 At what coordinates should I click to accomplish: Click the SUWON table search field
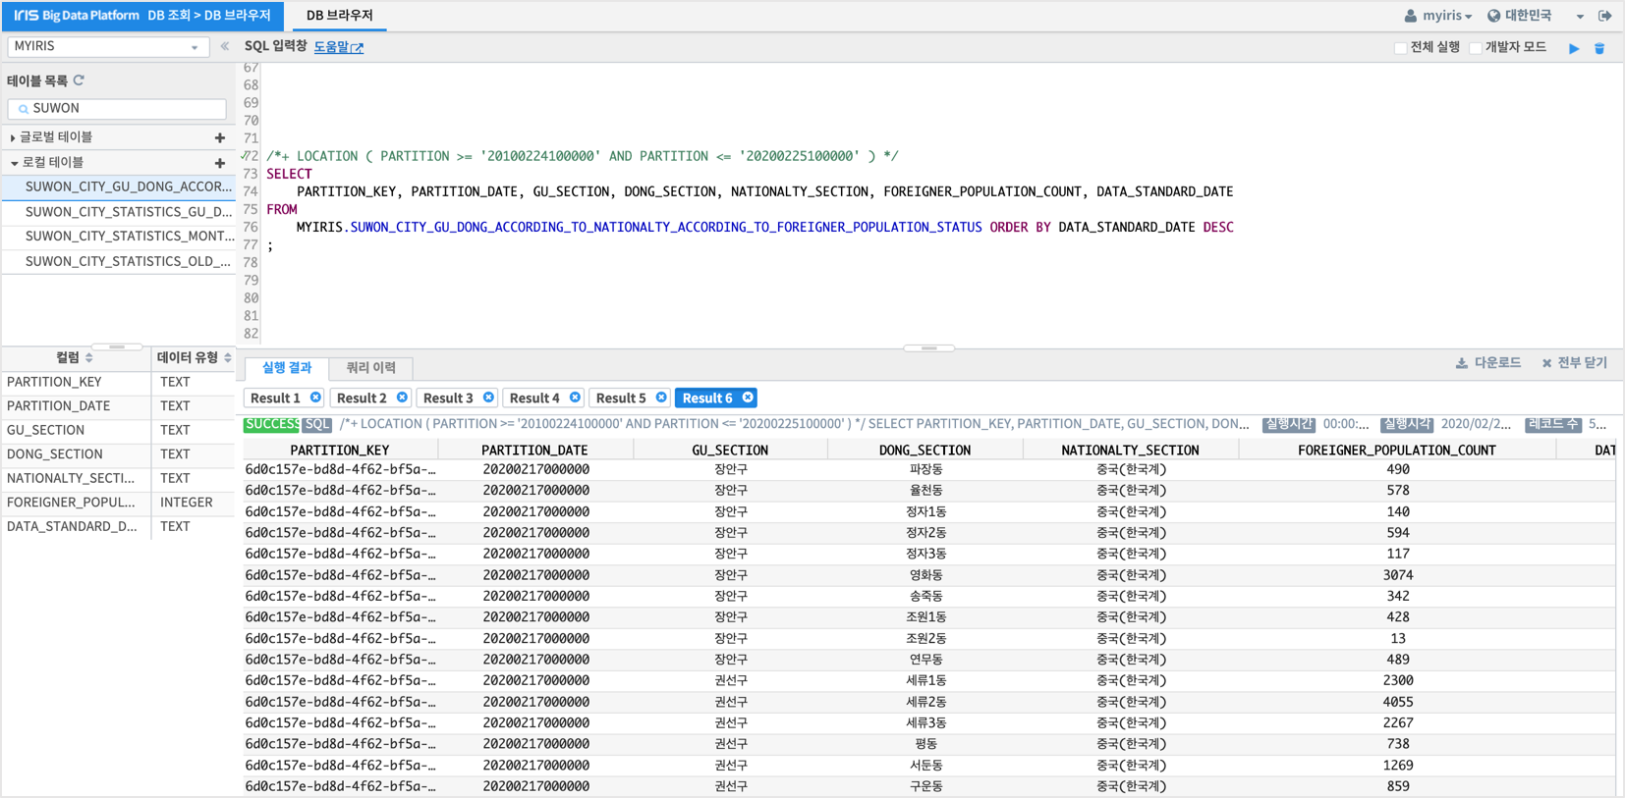click(x=117, y=109)
